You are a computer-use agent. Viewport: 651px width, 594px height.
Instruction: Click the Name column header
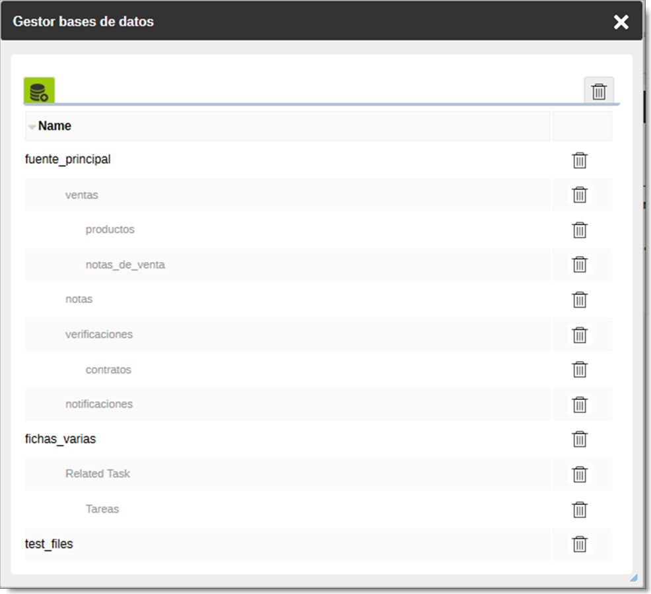55,126
